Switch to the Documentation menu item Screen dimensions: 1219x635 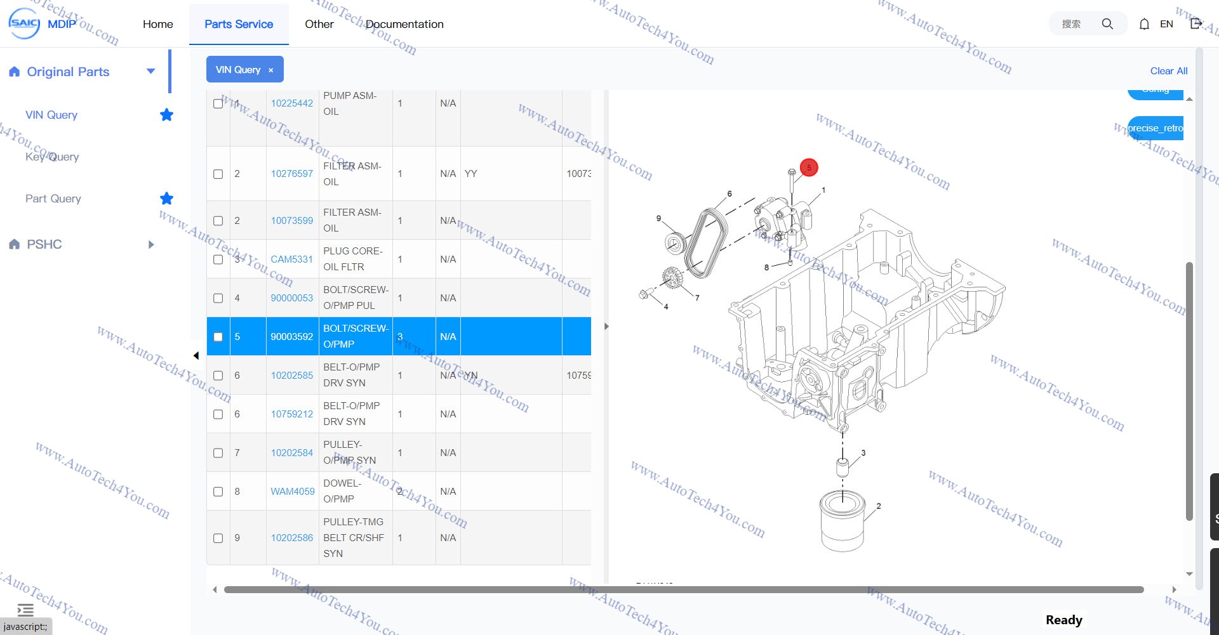[404, 24]
